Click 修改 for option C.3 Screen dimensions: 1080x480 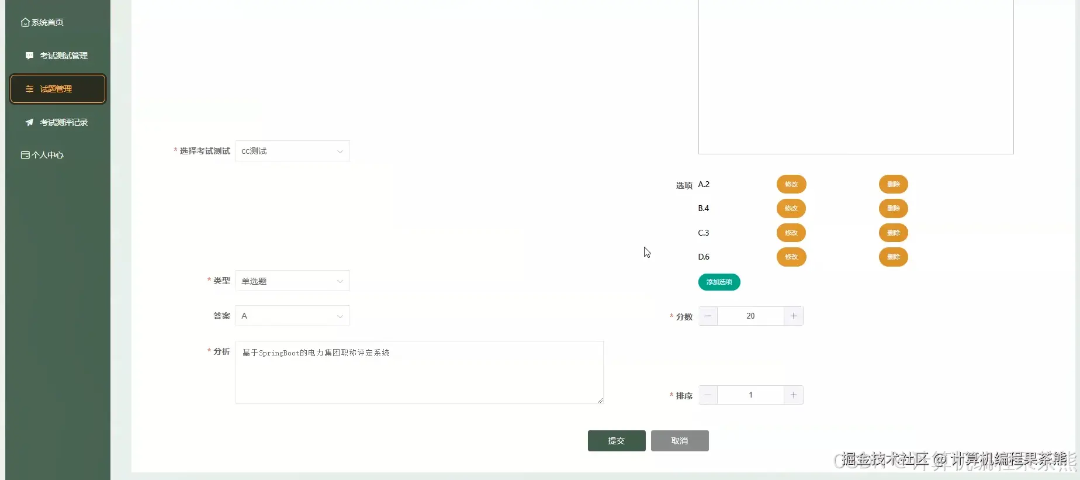pos(791,233)
